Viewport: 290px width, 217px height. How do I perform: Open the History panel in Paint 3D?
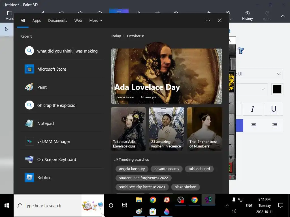(247, 16)
